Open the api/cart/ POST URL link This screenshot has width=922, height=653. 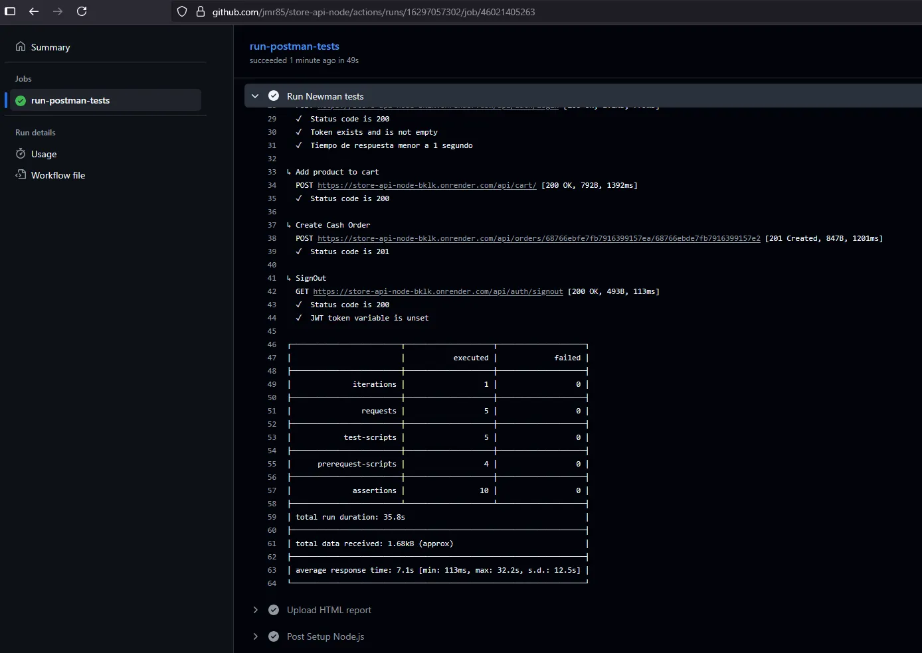coord(426,185)
